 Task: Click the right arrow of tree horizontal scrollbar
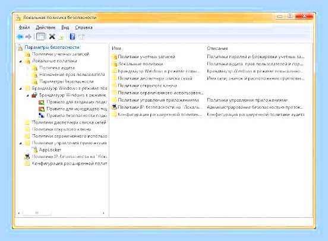click(x=103, y=213)
